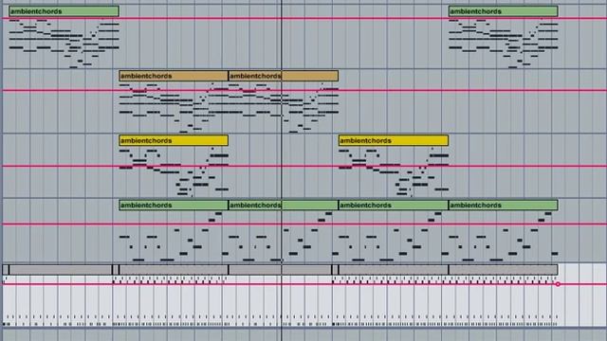This screenshot has height=341, width=607.
Task: Select the gray clip below the first yellow clip
Action: 174,269
